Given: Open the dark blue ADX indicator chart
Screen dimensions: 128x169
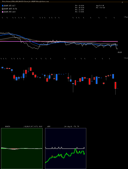Looking at the screenshot, I should [66, 149].
